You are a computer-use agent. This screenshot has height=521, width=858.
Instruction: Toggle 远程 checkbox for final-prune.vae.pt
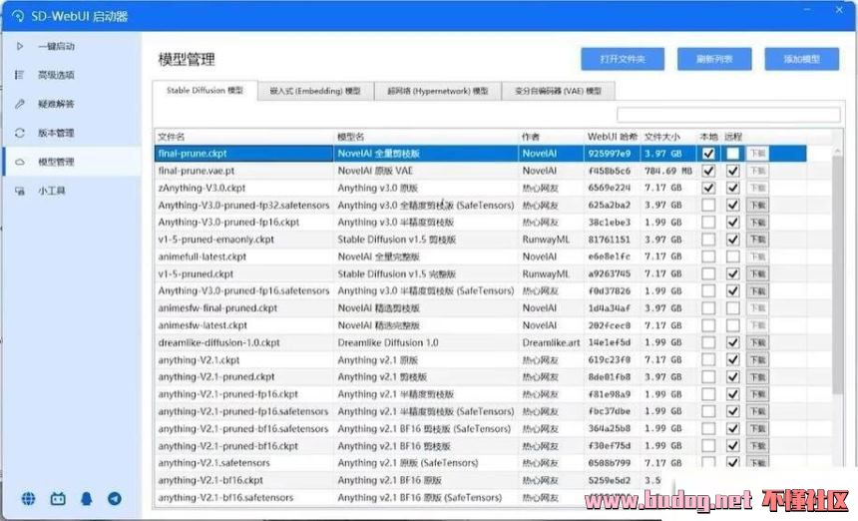(x=732, y=171)
